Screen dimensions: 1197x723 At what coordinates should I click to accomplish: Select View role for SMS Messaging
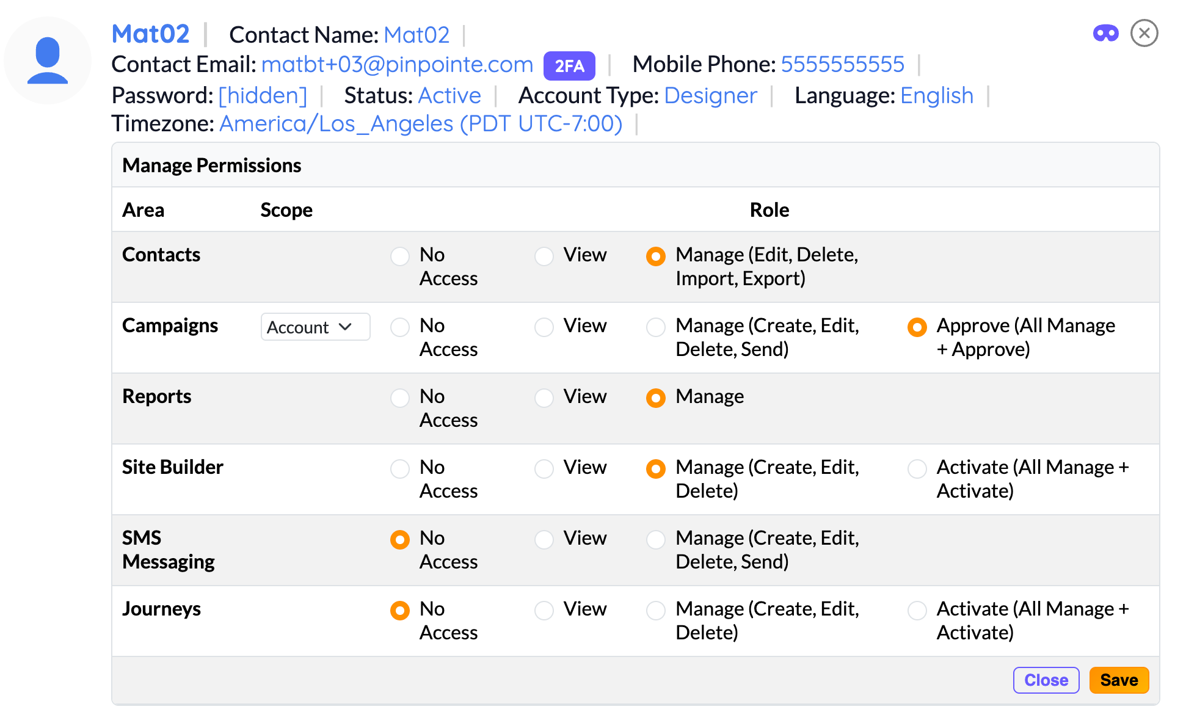coord(544,539)
